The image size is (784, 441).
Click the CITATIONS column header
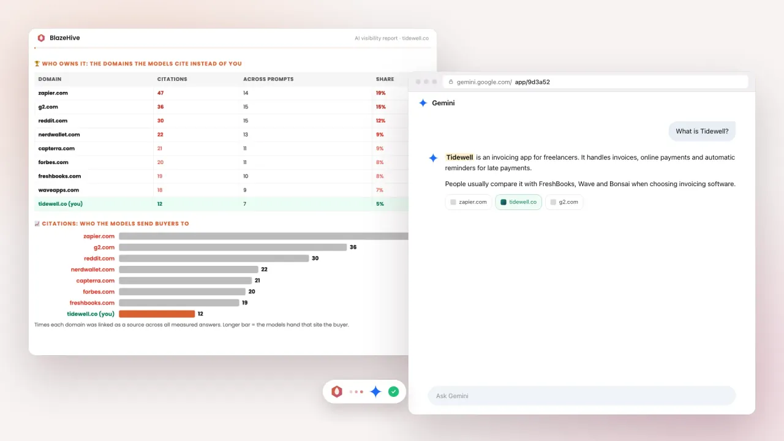172,79
